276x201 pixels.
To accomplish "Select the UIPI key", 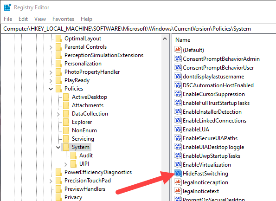I will (x=84, y=164).
